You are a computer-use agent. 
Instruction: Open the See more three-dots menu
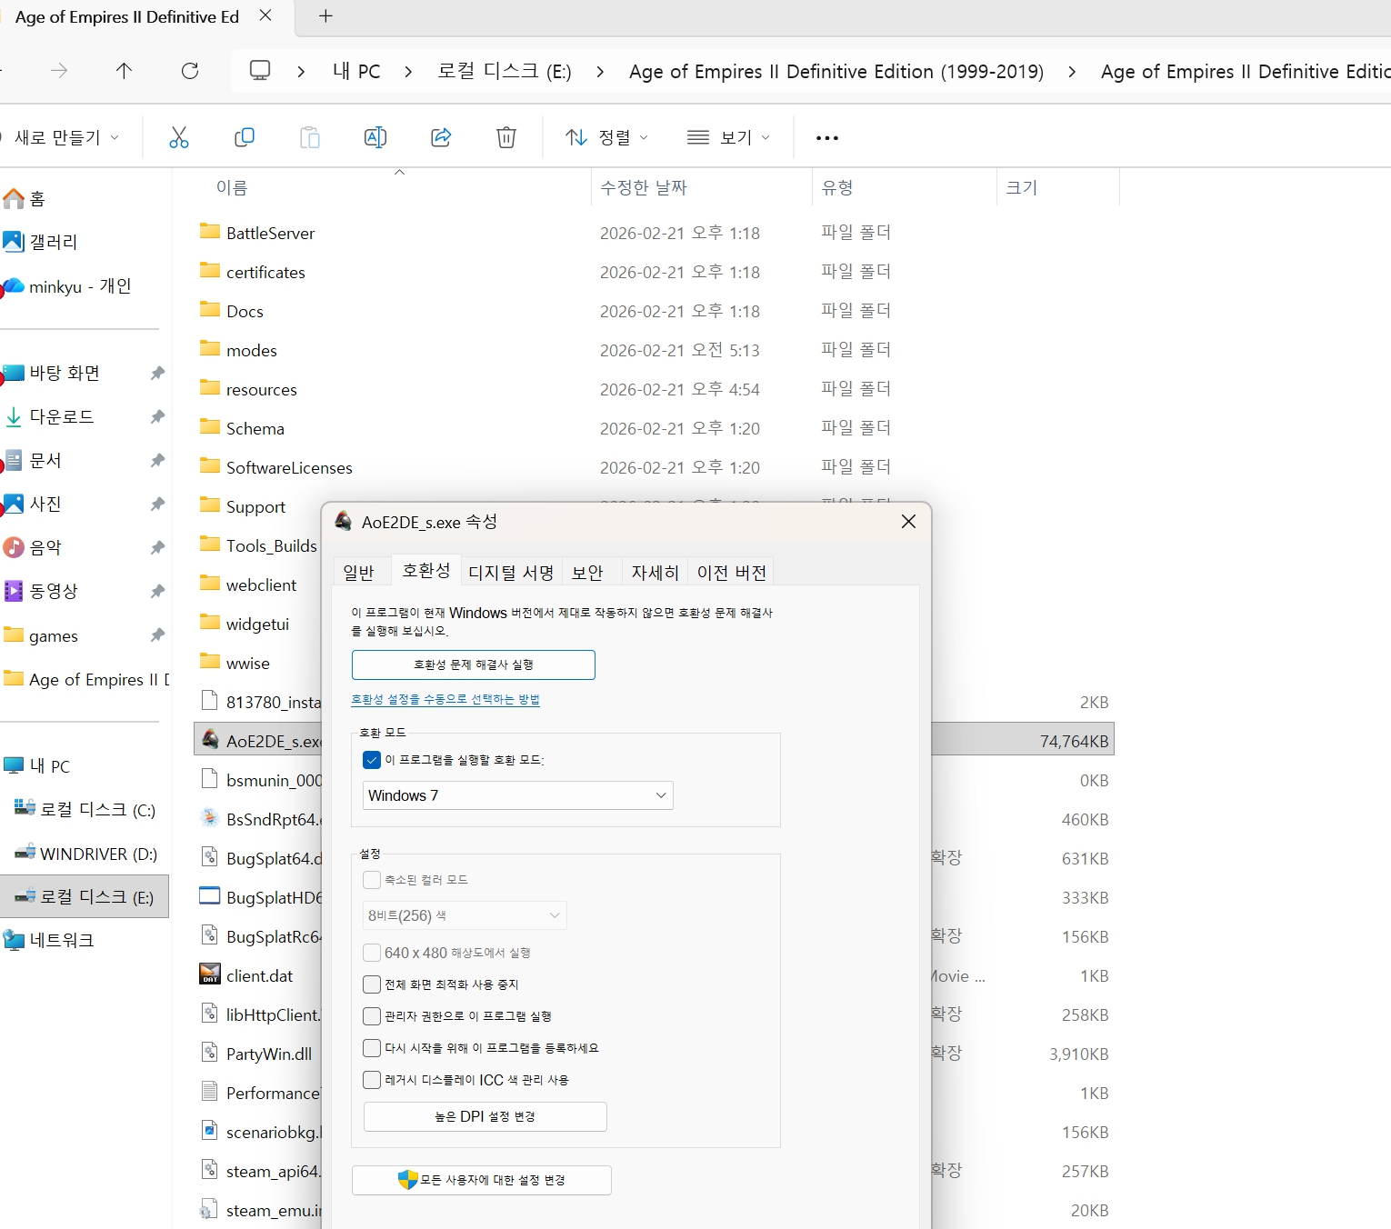click(826, 138)
